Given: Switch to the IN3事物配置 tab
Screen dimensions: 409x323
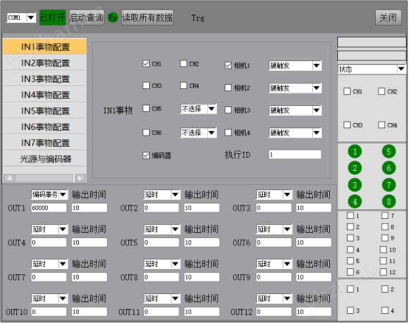Looking at the screenshot, I should tap(45, 79).
